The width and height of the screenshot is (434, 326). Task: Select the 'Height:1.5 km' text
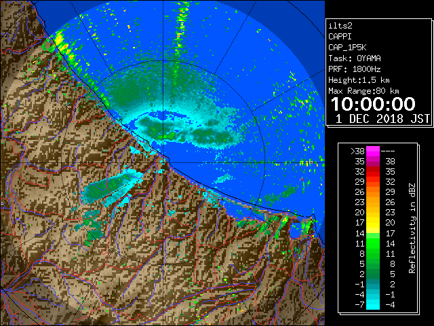(x=359, y=80)
